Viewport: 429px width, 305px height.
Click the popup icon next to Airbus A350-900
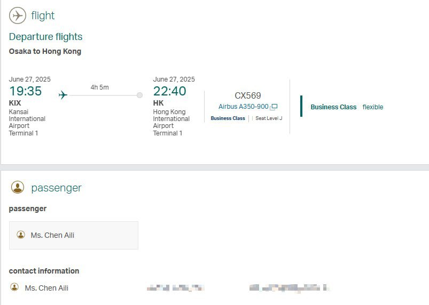(274, 107)
